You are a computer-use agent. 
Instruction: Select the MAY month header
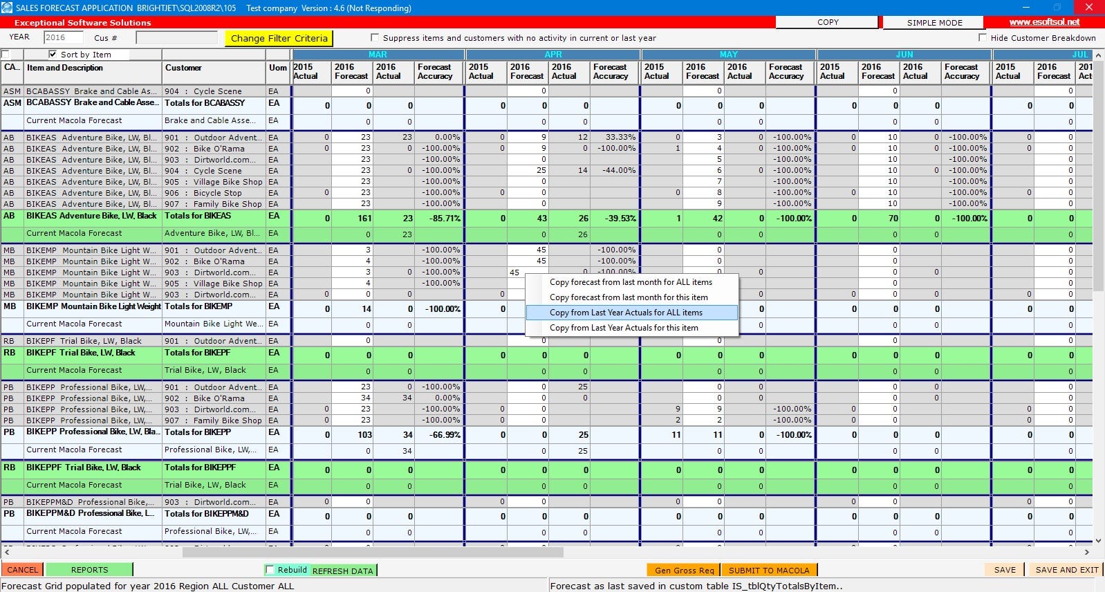729,54
